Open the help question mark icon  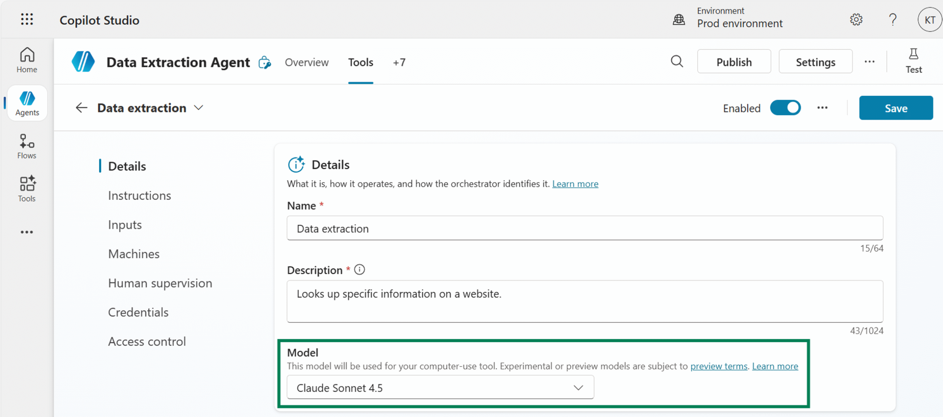pyautogui.click(x=892, y=20)
